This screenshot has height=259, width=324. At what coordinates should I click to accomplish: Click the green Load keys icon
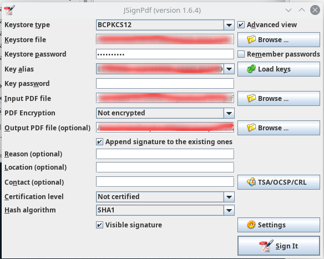click(251, 69)
